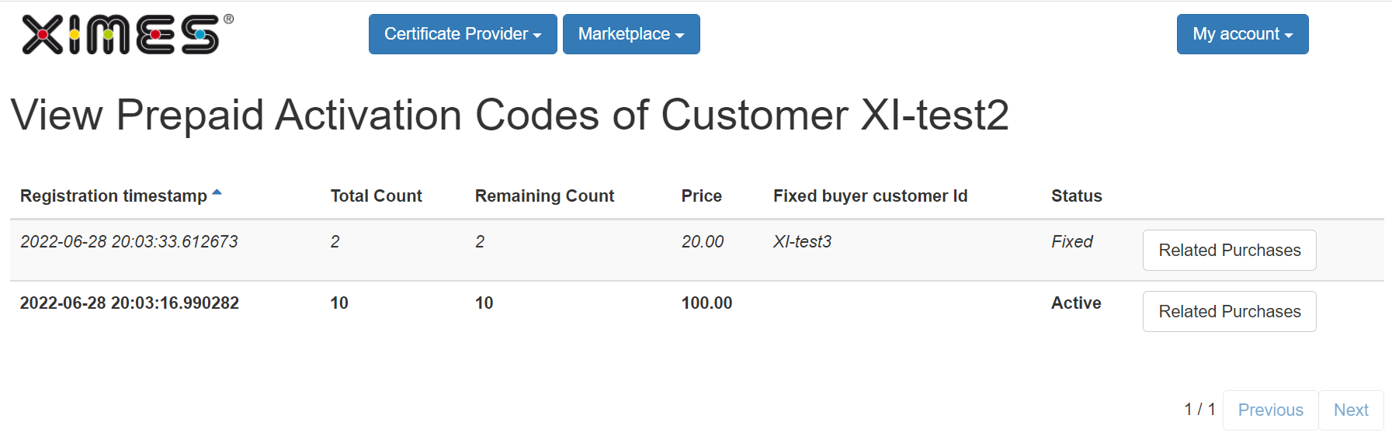This screenshot has height=436, width=1392.
Task: Select the row with timestamp 20:03:16.990282
Action: [696, 311]
